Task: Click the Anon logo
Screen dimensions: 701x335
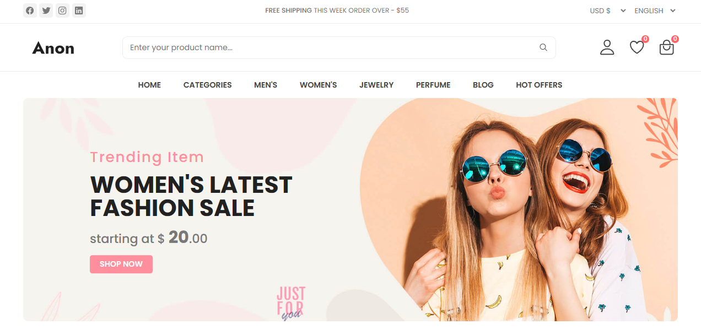Action: (53, 48)
